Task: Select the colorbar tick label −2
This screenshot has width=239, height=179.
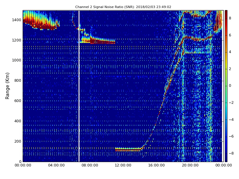Action: pos(231,103)
